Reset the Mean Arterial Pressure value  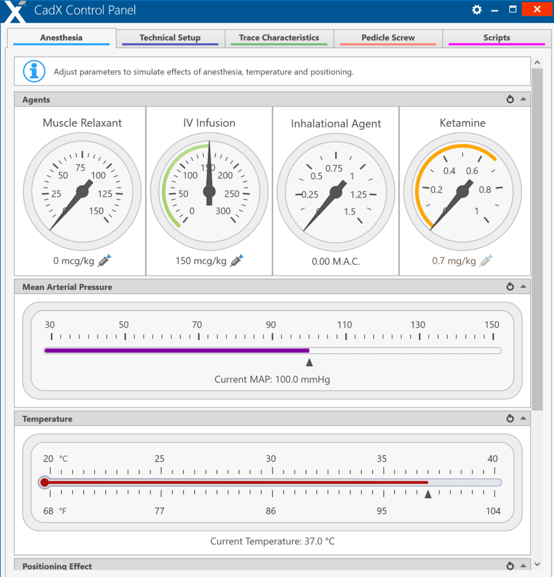click(x=510, y=286)
